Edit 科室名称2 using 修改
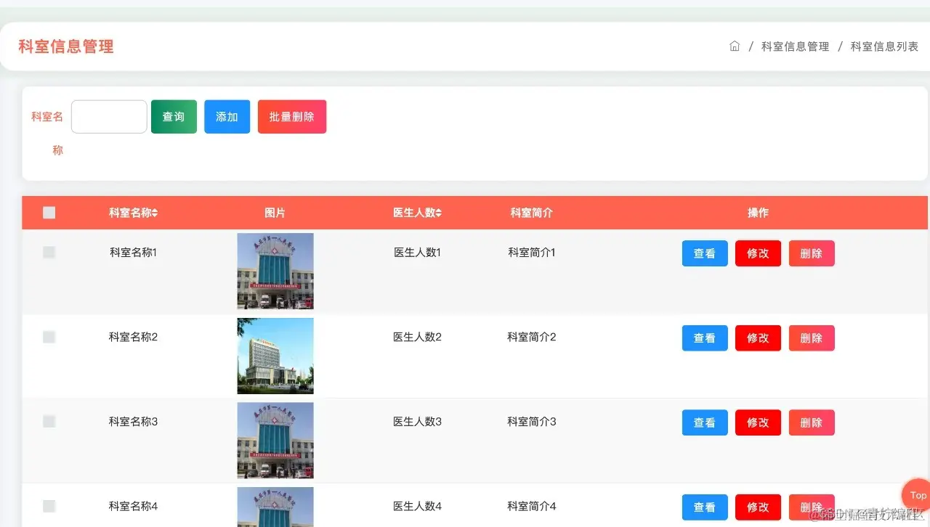Viewport: 930px width, 527px height. [x=758, y=338]
